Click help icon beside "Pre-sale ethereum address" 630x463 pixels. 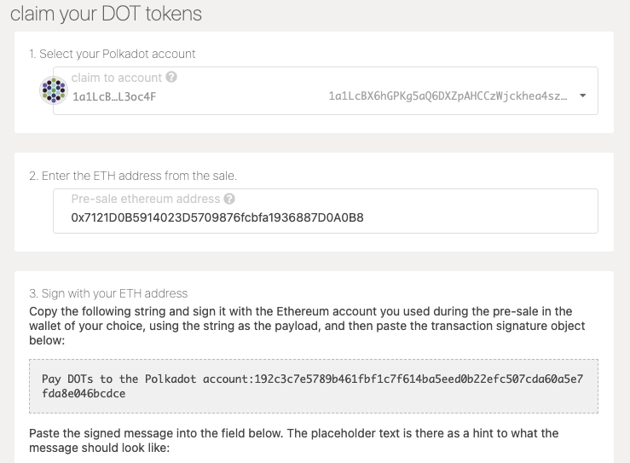(229, 200)
